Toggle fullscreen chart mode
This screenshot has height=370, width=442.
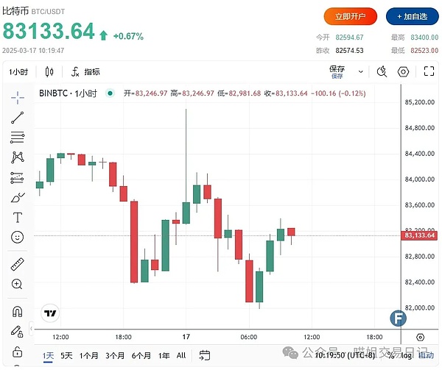pos(429,72)
